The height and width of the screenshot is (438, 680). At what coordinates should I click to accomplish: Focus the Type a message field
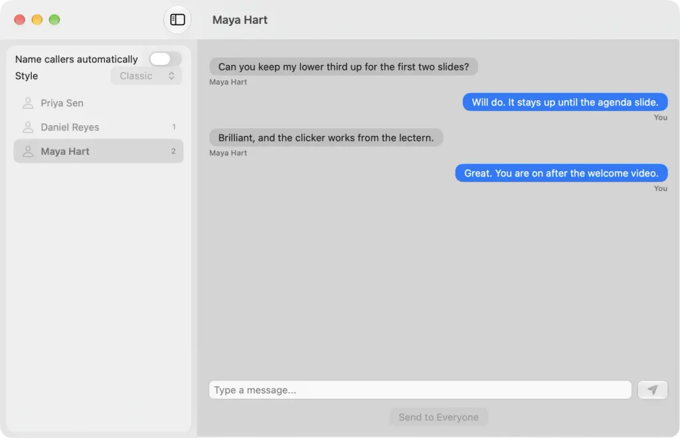[420, 390]
